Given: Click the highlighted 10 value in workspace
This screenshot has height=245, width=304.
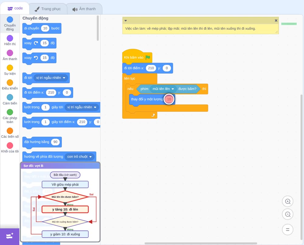Looking at the screenshot, I should [x=169, y=99].
